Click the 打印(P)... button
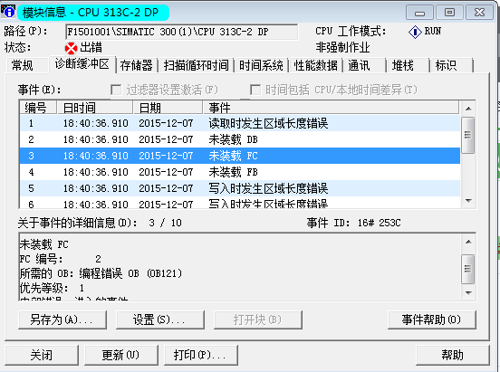This screenshot has height=372, width=500. 200,355
